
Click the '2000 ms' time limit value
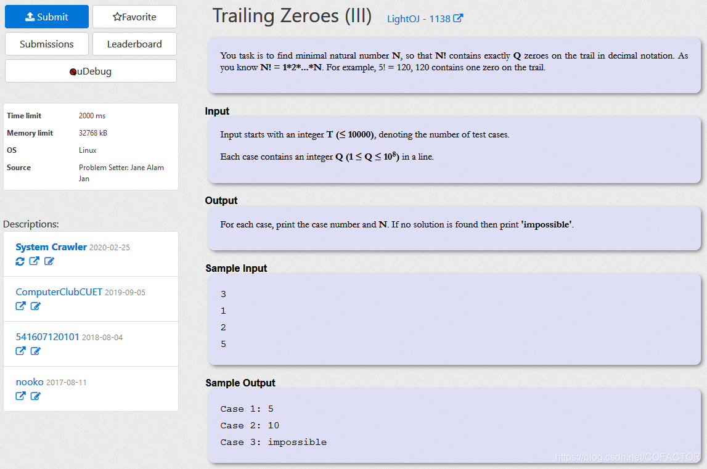[92, 116]
